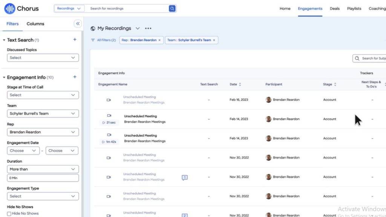Click the video camera icon on the Feb 16 recording
The height and width of the screenshot is (217, 386).
point(109,99)
